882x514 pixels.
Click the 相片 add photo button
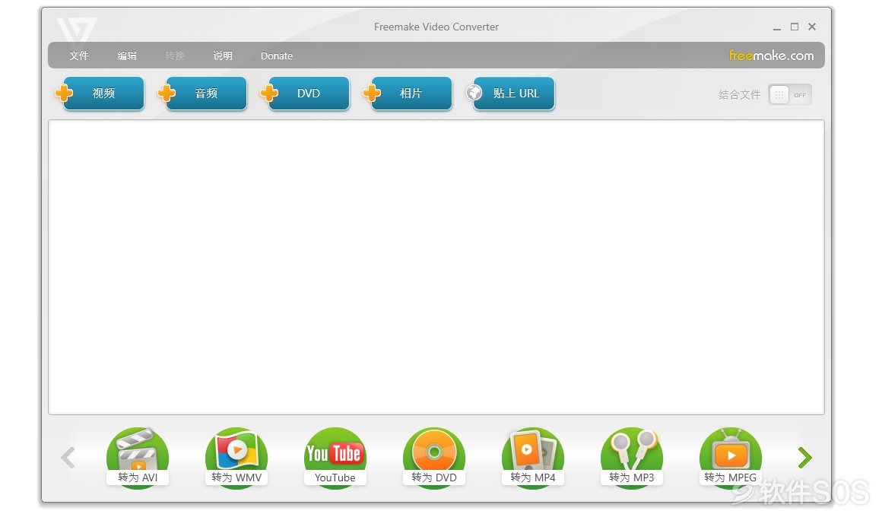tap(408, 94)
